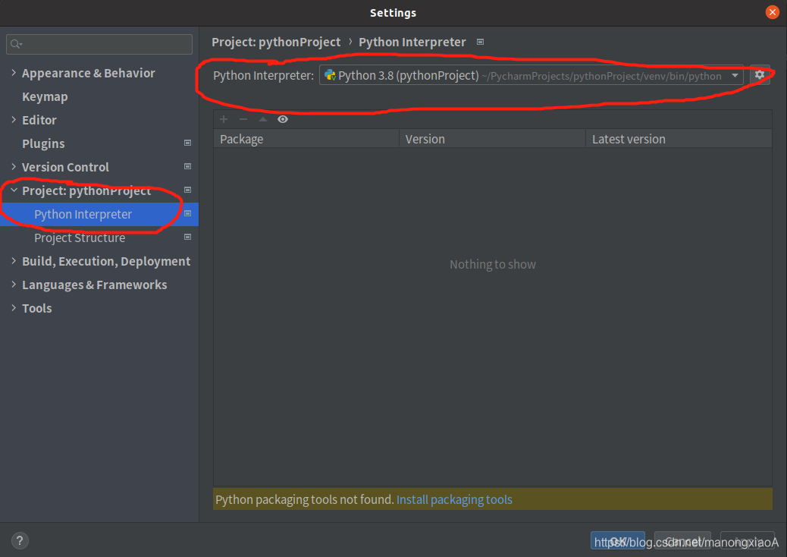Click project-level icon beside Plugins
This screenshot has width=787, height=557.
[188, 143]
